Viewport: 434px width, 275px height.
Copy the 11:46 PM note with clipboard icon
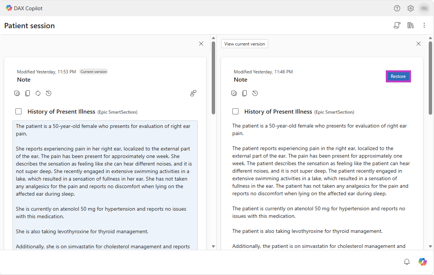coord(245,93)
